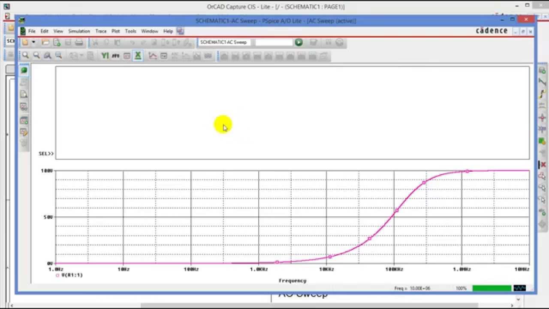Run simulation with green play button

(x=299, y=42)
